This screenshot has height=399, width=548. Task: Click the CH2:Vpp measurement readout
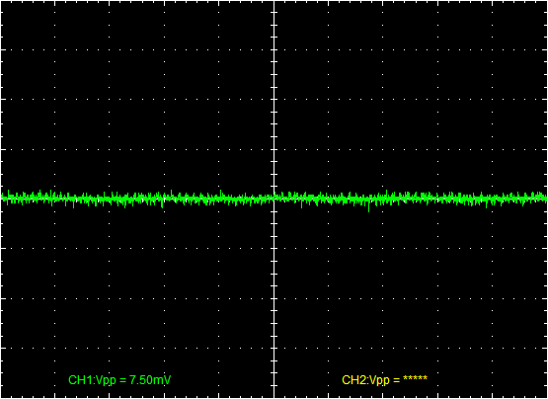coord(384,380)
